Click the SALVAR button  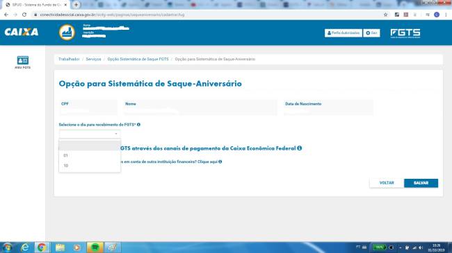click(x=421, y=183)
